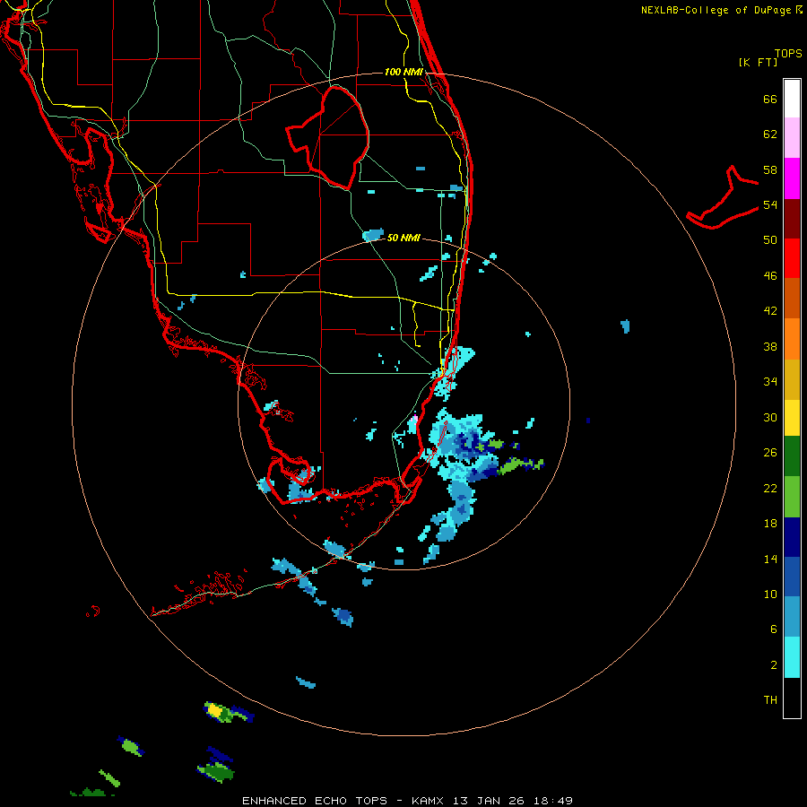Click the 46 legend value
Viewport: 807px width, 807px height.
click(770, 276)
